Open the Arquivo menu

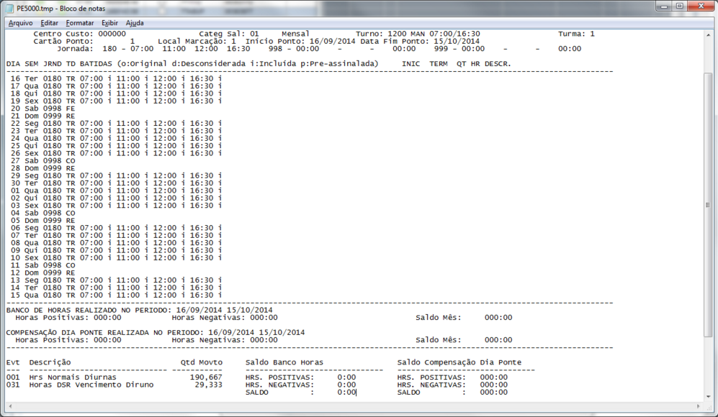[x=21, y=23]
